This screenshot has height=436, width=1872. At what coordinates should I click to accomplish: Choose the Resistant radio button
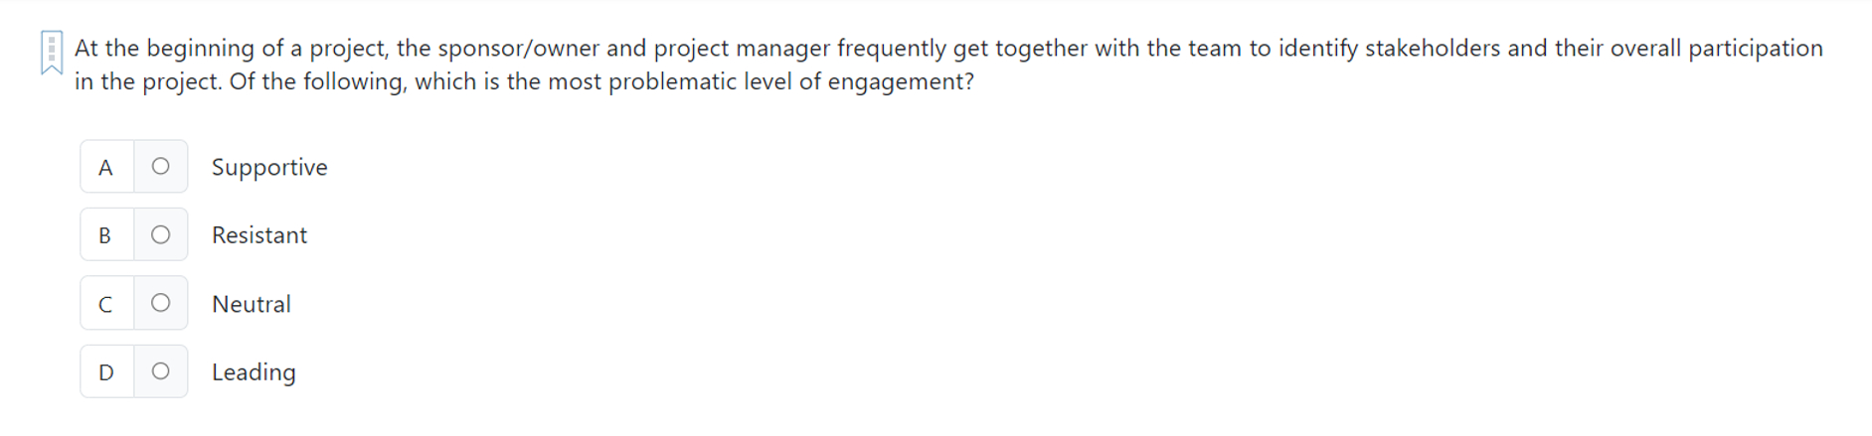(x=160, y=235)
